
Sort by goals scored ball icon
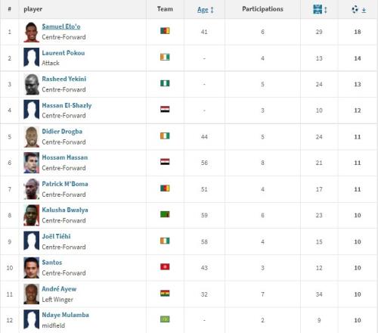click(355, 9)
